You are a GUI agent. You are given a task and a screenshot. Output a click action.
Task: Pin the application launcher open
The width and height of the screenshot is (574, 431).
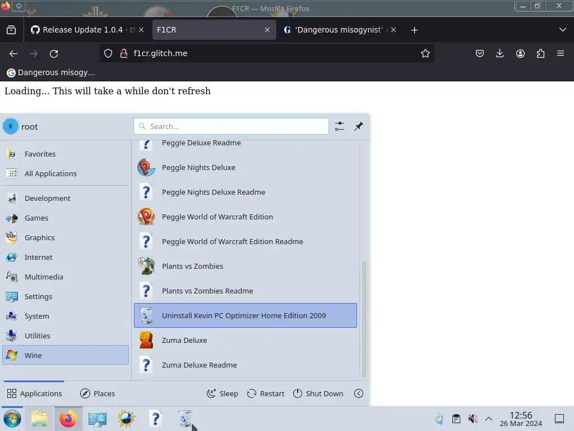[359, 126]
